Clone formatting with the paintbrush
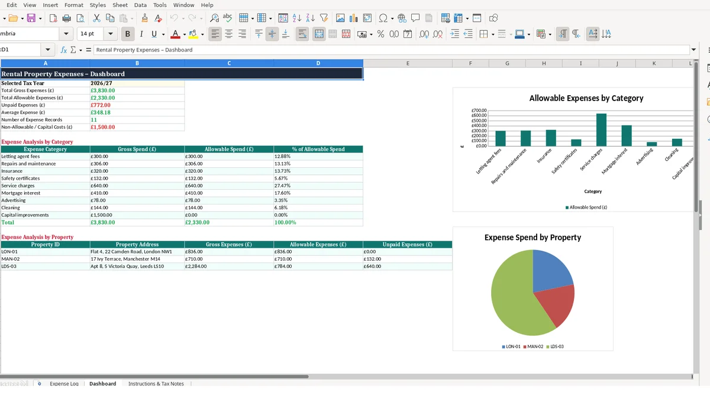710x399 pixels. point(144,18)
